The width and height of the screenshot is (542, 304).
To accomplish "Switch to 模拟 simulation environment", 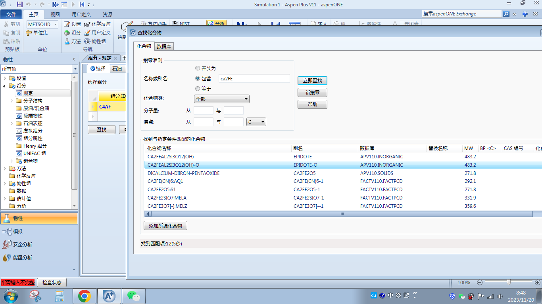I will coord(39,232).
